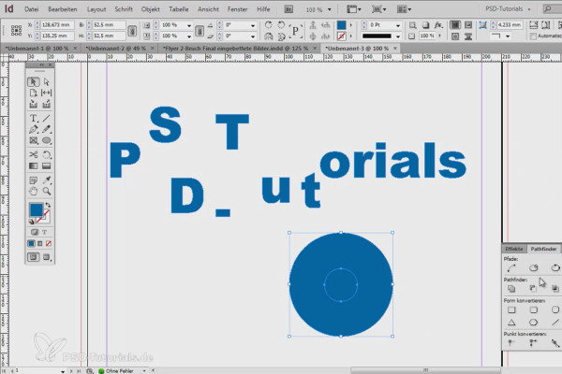Toggle formatting affects container button

(x=35, y=232)
